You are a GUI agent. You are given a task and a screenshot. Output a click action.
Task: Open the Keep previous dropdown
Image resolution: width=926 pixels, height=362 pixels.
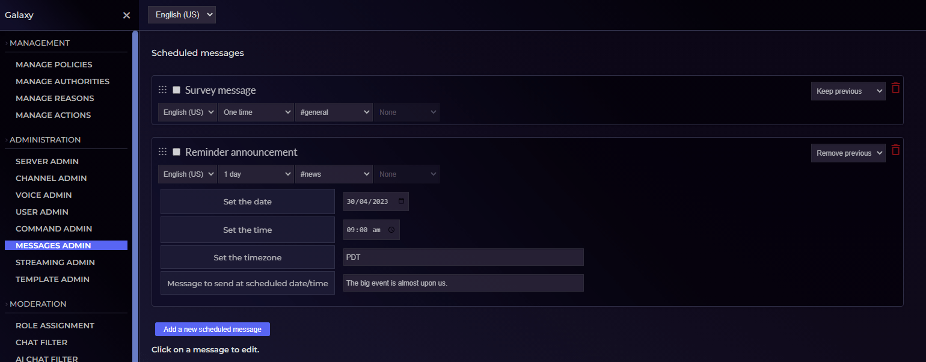point(848,91)
